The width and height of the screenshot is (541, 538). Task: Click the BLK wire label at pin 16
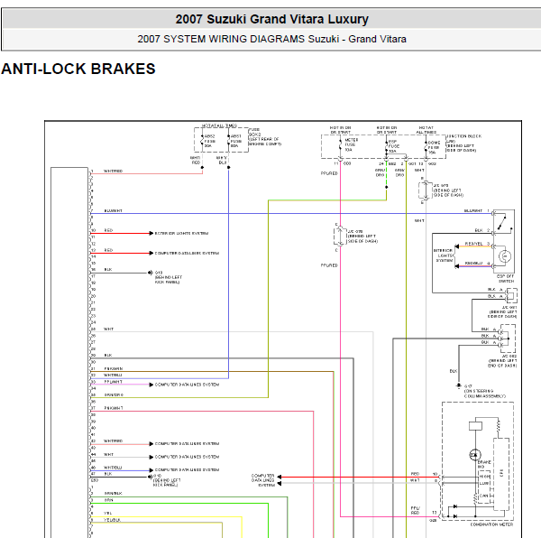click(108, 270)
